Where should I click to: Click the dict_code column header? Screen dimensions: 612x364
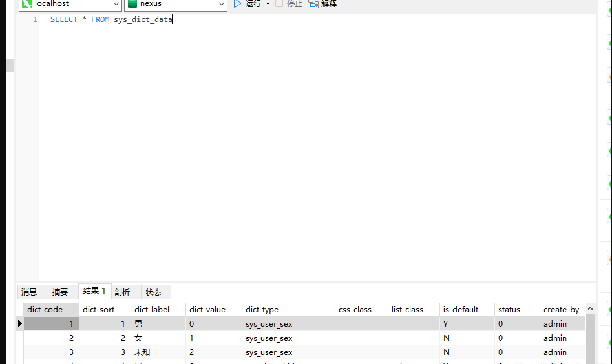tap(45, 310)
